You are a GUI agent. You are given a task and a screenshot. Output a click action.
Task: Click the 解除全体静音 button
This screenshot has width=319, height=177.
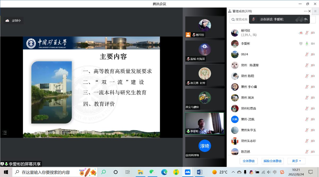273,161
